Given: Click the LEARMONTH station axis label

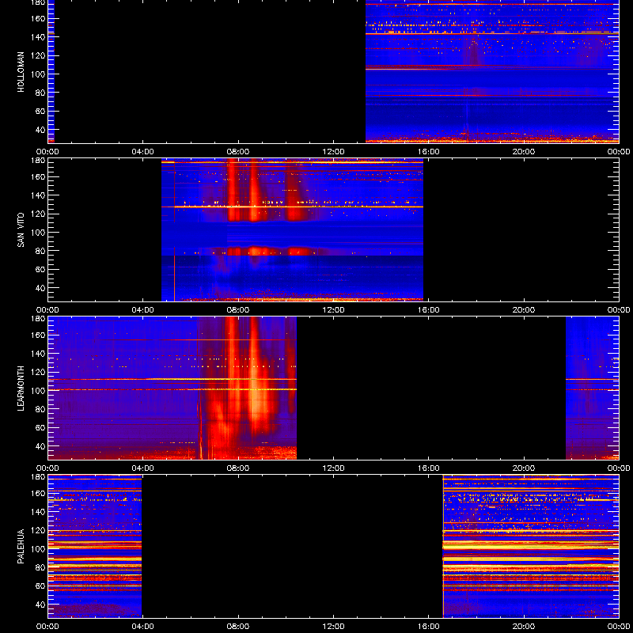Looking at the screenshot, I should pyautogui.click(x=21, y=389).
